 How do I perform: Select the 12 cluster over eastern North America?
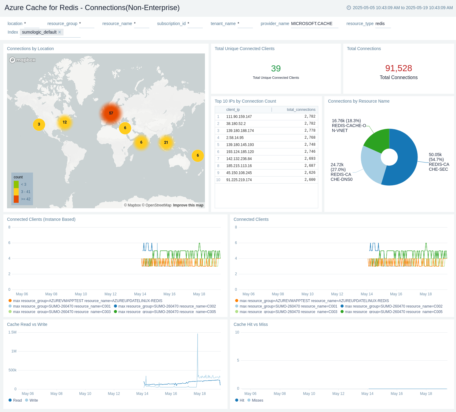coord(65,122)
